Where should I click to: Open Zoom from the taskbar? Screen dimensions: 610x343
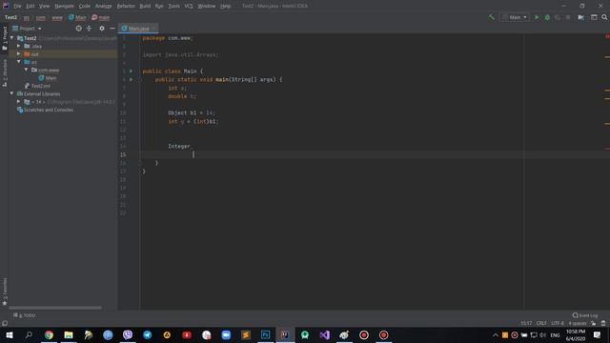pos(226,334)
